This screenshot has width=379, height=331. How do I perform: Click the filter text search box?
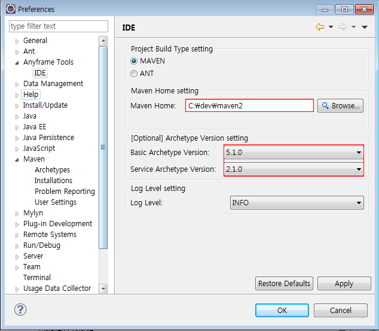(59, 26)
